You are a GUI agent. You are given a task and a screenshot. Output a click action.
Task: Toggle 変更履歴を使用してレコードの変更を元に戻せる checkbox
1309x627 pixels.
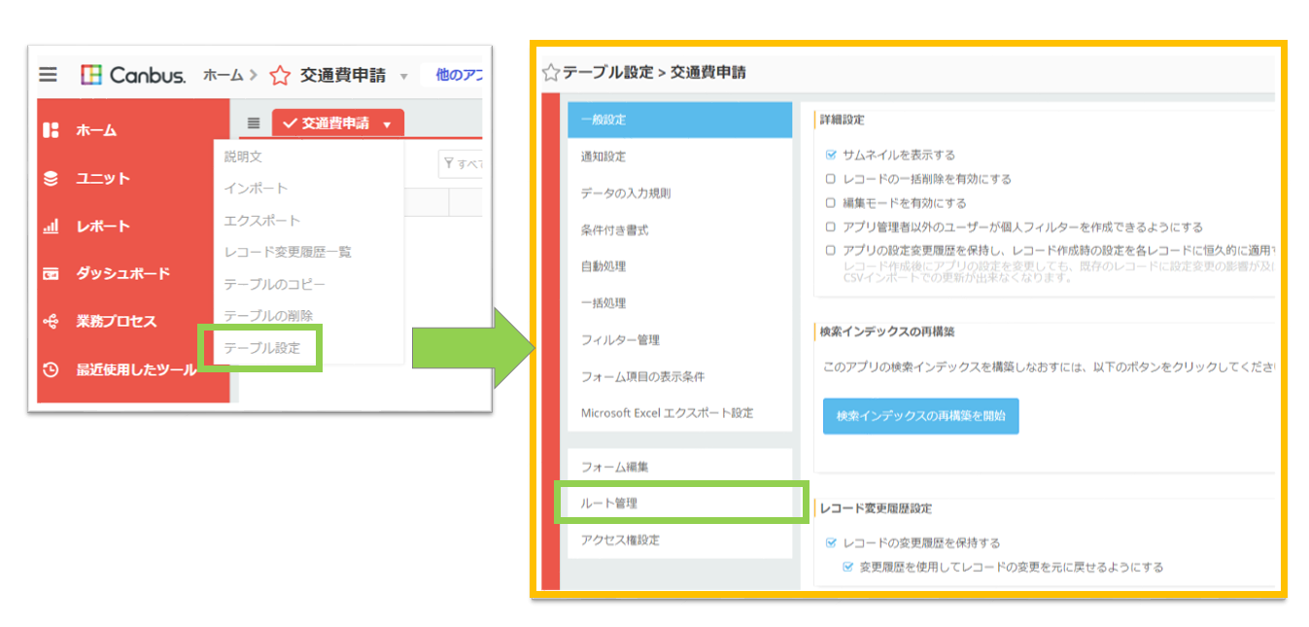847,567
